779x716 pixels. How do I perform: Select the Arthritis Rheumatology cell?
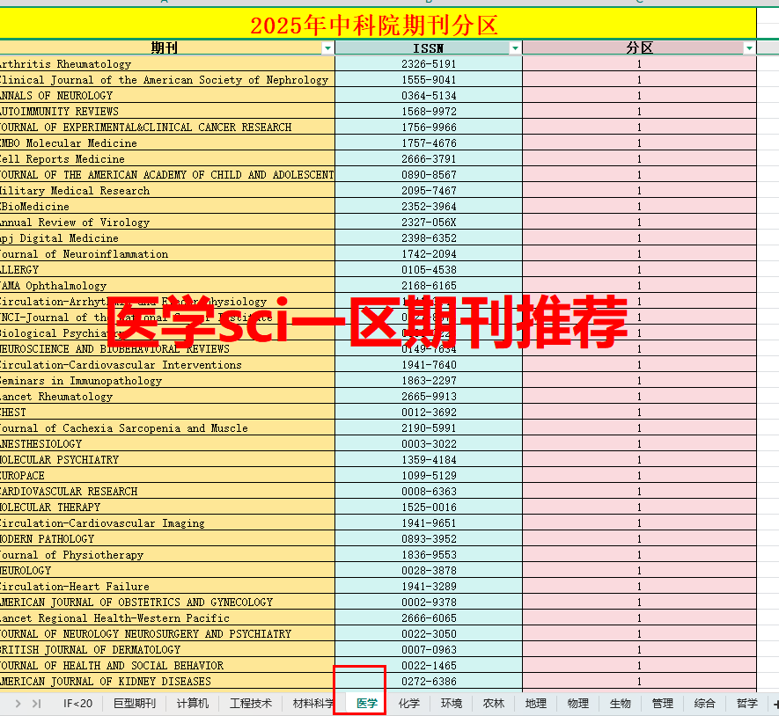point(167,64)
